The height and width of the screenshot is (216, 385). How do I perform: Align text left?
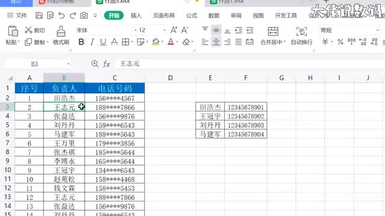[205, 42]
